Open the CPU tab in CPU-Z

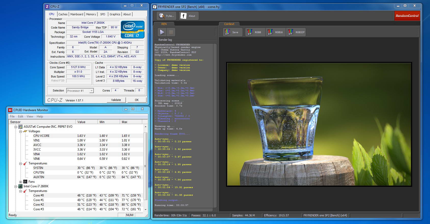(x=52, y=14)
